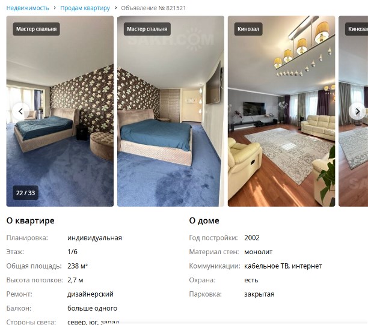Click the 238 м² total area value

(78, 266)
